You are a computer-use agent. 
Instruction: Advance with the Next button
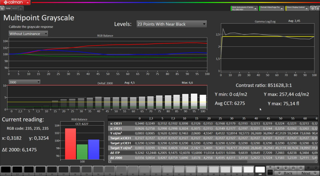pyautogui.click(x=308, y=173)
